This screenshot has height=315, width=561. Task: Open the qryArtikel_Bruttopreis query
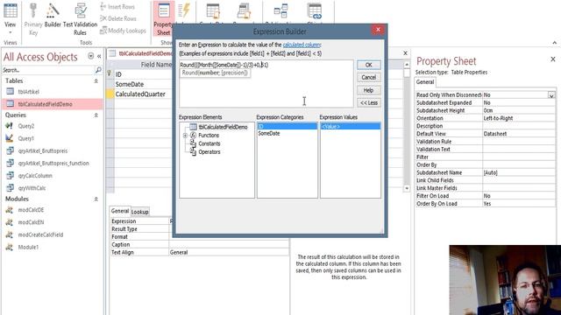43,150
